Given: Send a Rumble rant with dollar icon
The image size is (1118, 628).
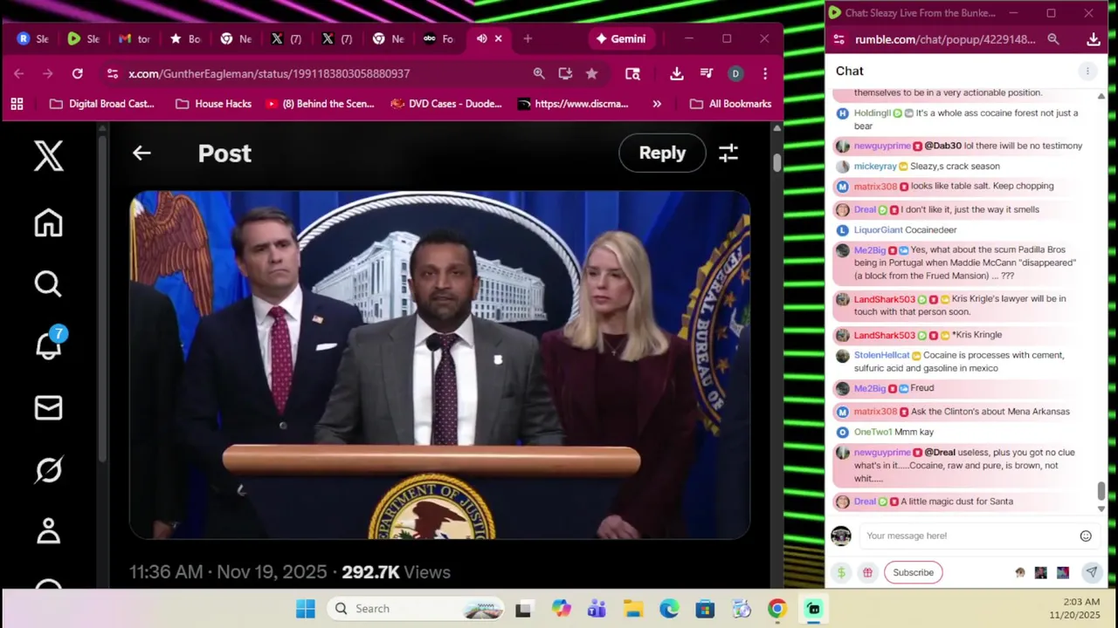Looking at the screenshot, I should click(x=841, y=573).
